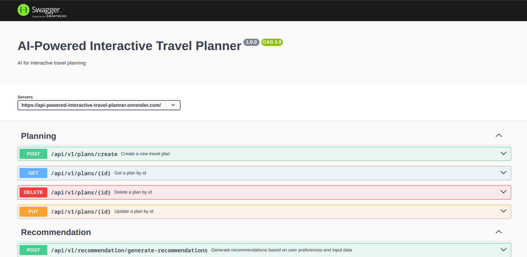Click the 'AI for interactive travel planning' description
Screen dimensions: 527x257
click(x=52, y=63)
